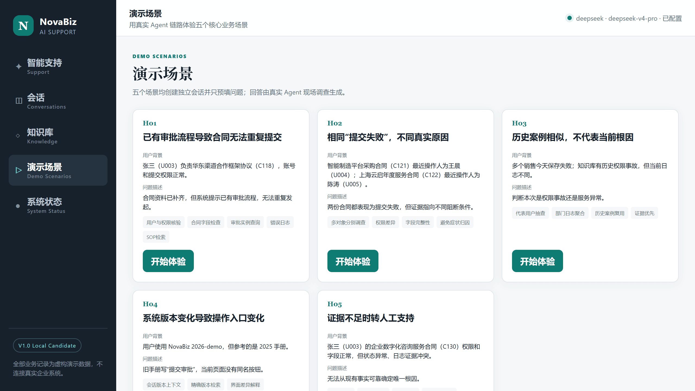Click the SOP检索 tag
The image size is (695, 391).
tap(156, 237)
